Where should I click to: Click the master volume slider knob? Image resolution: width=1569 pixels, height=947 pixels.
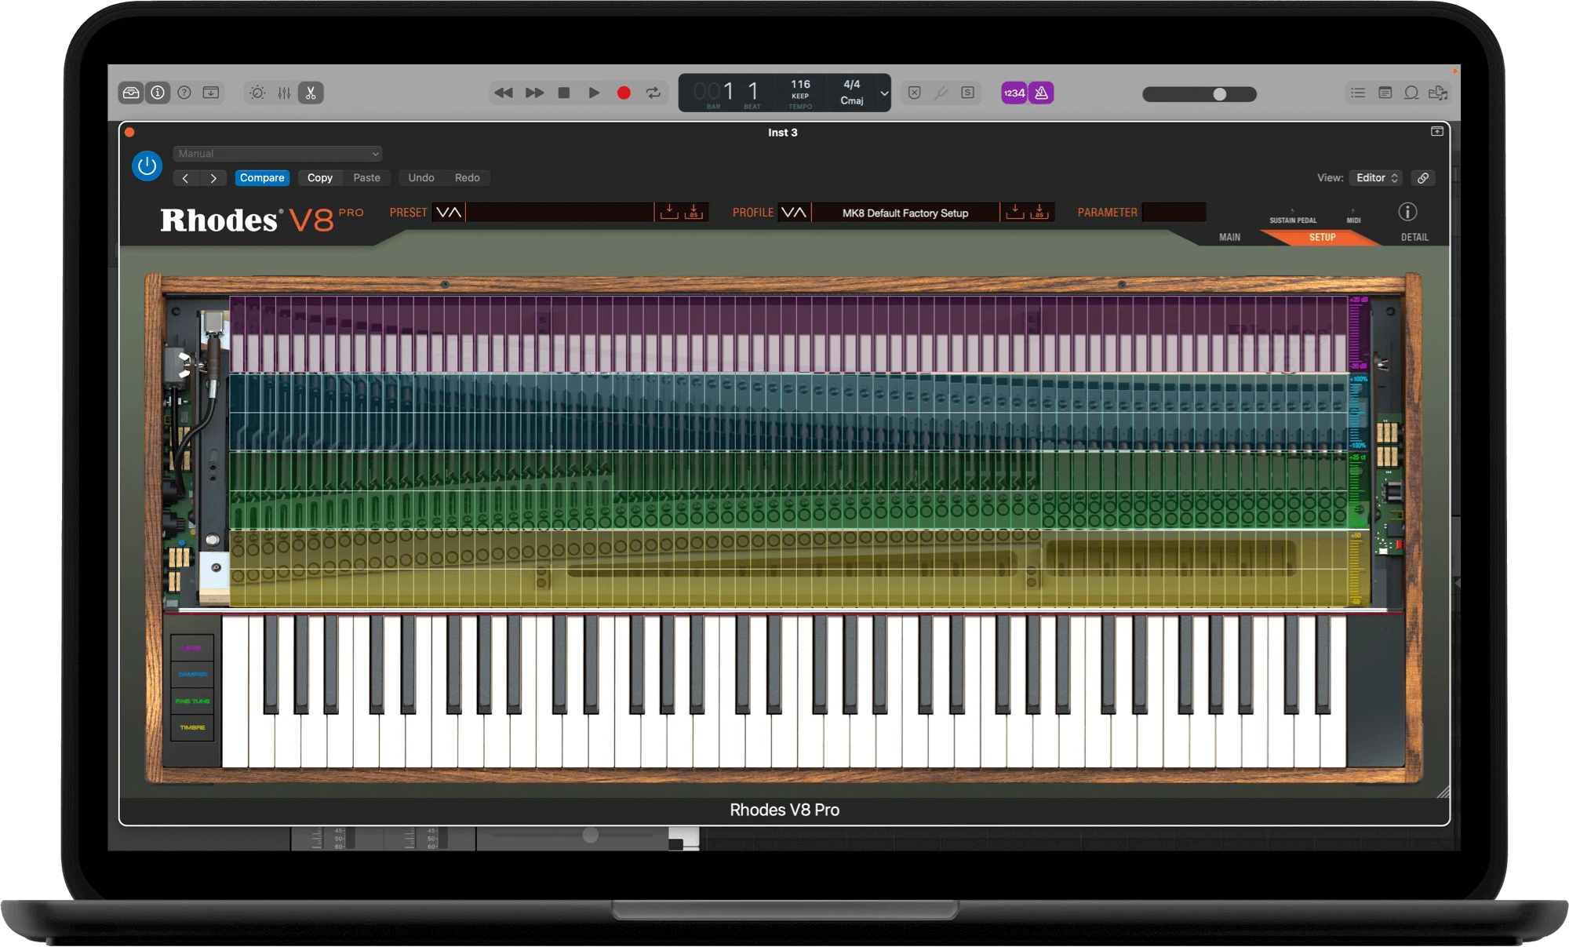click(x=1220, y=94)
